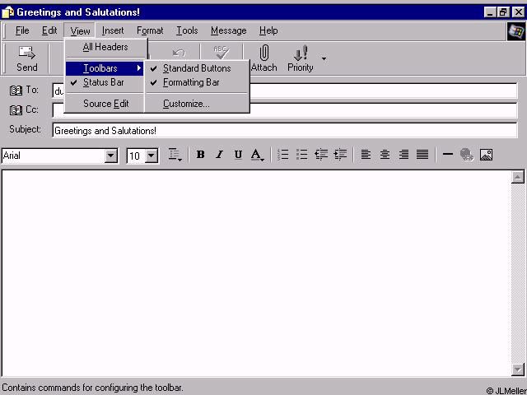This screenshot has height=395, width=527.
Task: Align text left
Action: click(x=366, y=155)
